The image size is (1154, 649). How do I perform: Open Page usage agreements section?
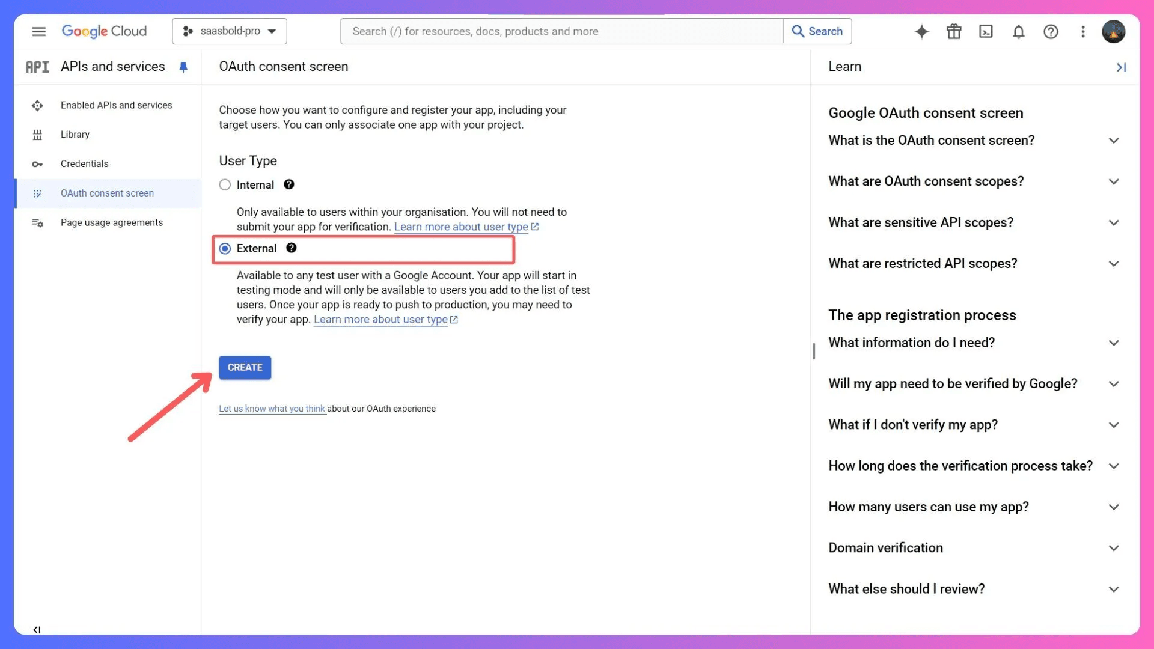(112, 222)
